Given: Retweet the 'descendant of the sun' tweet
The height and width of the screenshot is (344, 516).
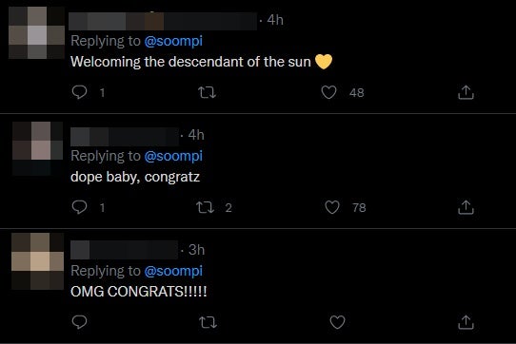Looking at the screenshot, I should click(207, 93).
